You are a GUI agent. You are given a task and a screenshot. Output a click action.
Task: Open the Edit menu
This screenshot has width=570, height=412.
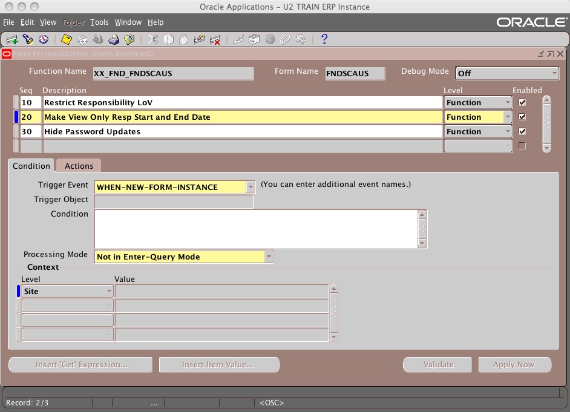[27, 22]
